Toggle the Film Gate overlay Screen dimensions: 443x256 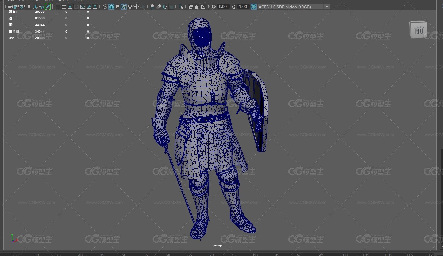(64, 7)
